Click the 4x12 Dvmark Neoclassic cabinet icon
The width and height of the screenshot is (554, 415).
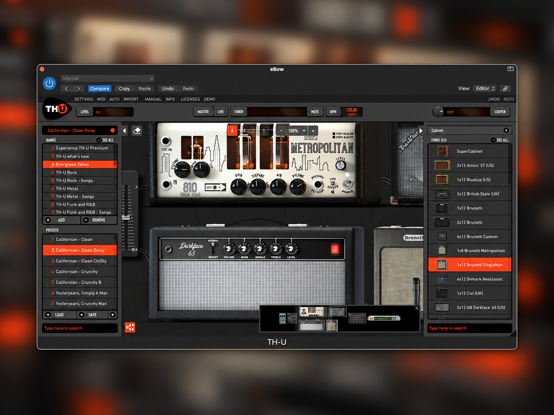(x=442, y=279)
